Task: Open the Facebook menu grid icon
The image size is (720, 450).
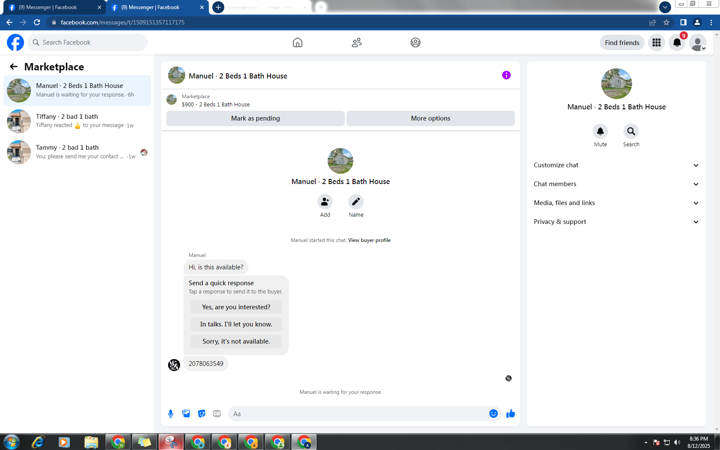Action: (657, 42)
